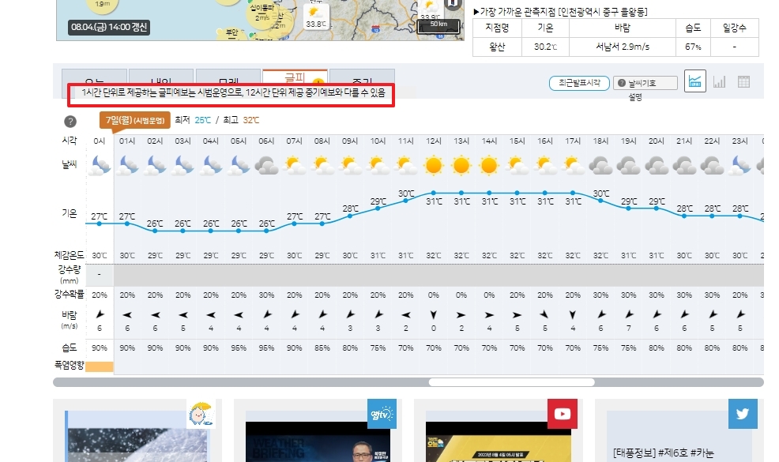Switch to the bar chart view icon
This screenshot has height=462, width=779.
(x=719, y=81)
